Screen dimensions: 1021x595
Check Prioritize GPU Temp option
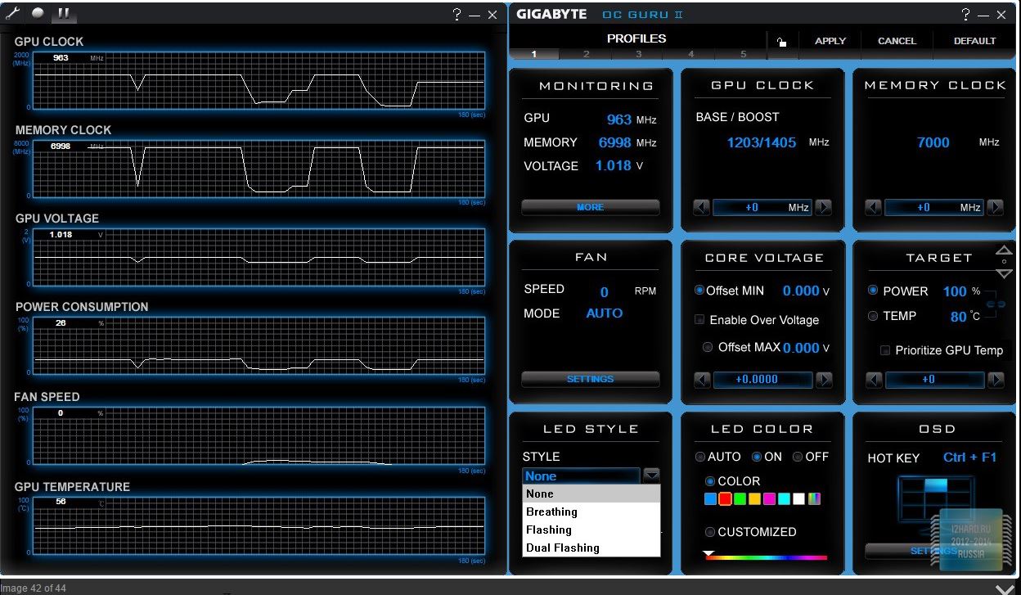pyautogui.click(x=885, y=350)
